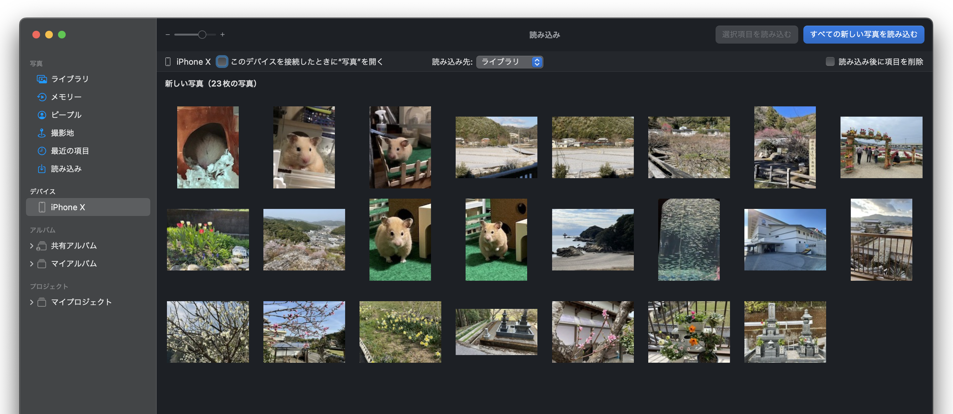
Task: Open the import destination ライブラリ dropdown
Action: [x=510, y=62]
